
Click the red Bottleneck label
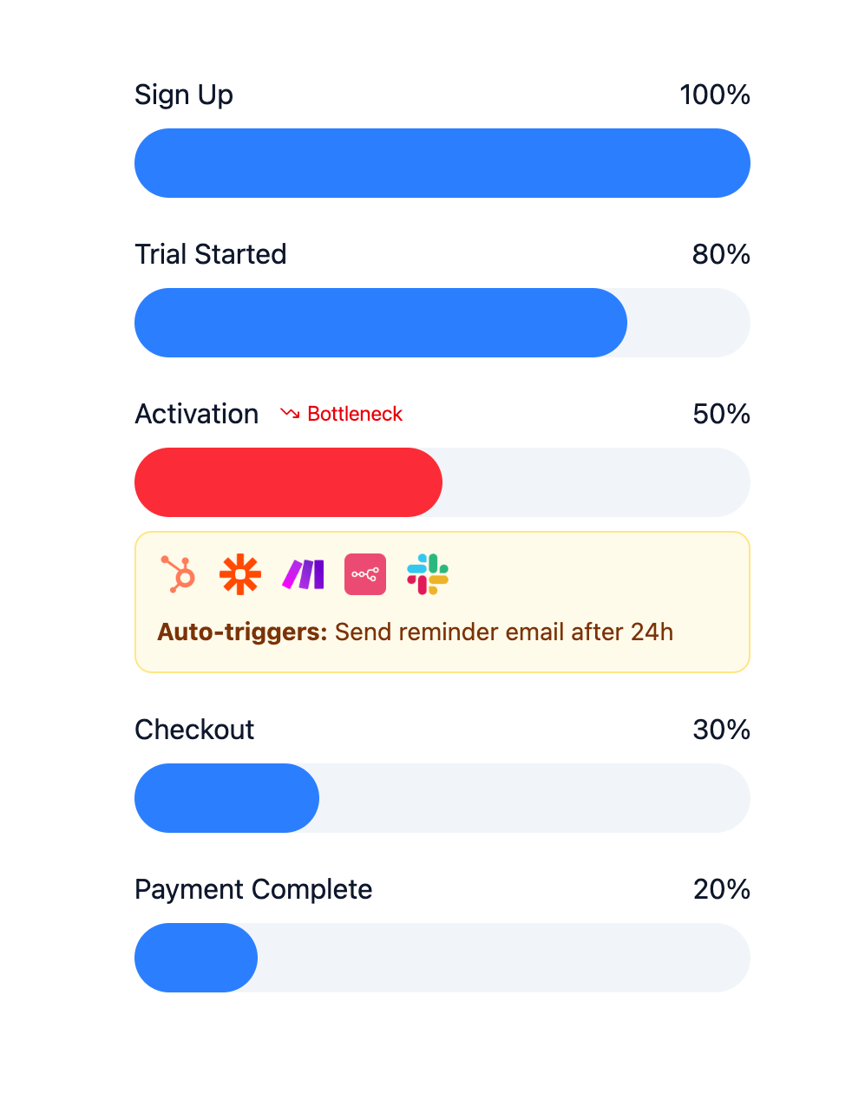point(355,414)
